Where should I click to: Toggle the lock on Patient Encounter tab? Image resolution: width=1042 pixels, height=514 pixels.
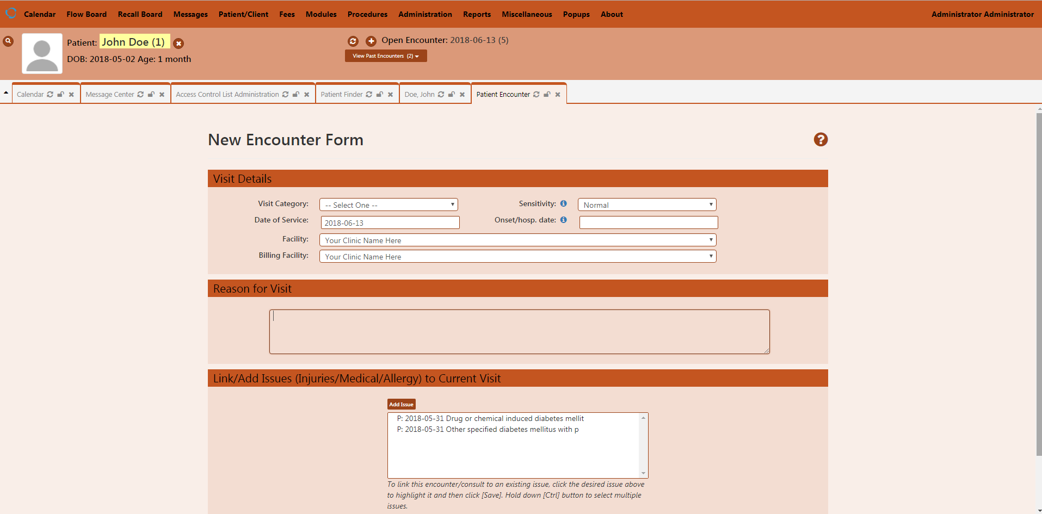(547, 94)
